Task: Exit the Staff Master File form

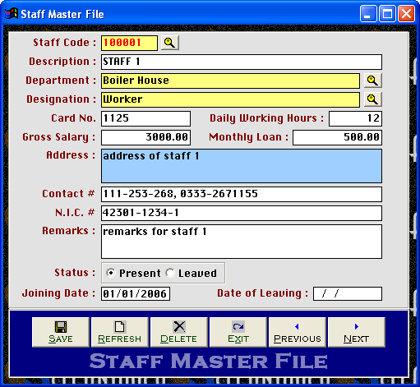Action: click(238, 332)
